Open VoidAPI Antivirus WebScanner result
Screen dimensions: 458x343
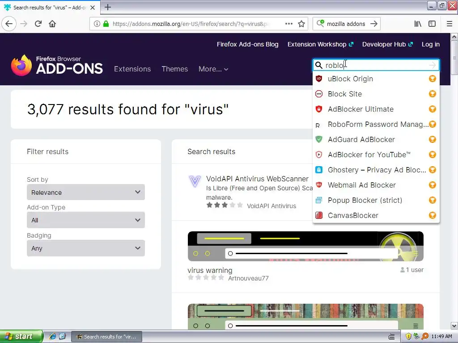tap(257, 179)
